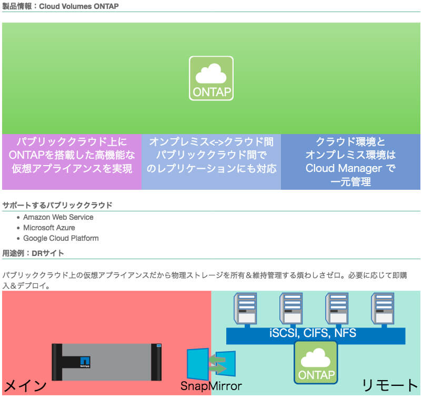
Task: Click the paragraph starting パブリッククラウド上の仮想アプライアンス
Action: click(205, 280)
